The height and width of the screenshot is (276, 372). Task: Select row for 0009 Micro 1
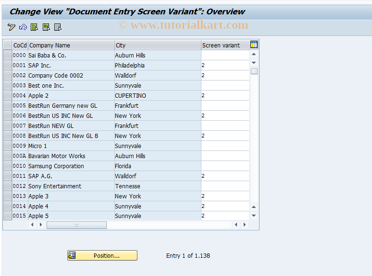click(8, 146)
